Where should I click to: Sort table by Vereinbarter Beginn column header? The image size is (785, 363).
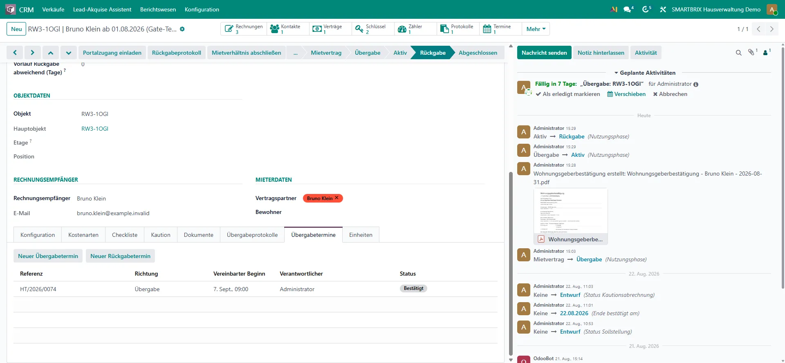click(x=239, y=274)
